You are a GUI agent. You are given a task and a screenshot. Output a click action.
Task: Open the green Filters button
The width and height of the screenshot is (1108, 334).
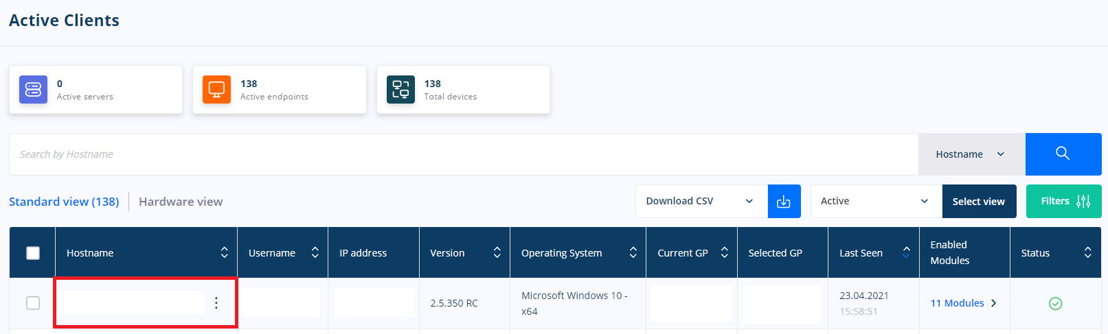coord(1063,201)
